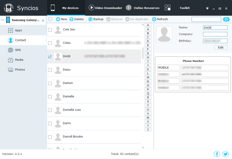Jump to letter A in the index
The height and width of the screenshot is (159, 232).
[x=148, y=29]
